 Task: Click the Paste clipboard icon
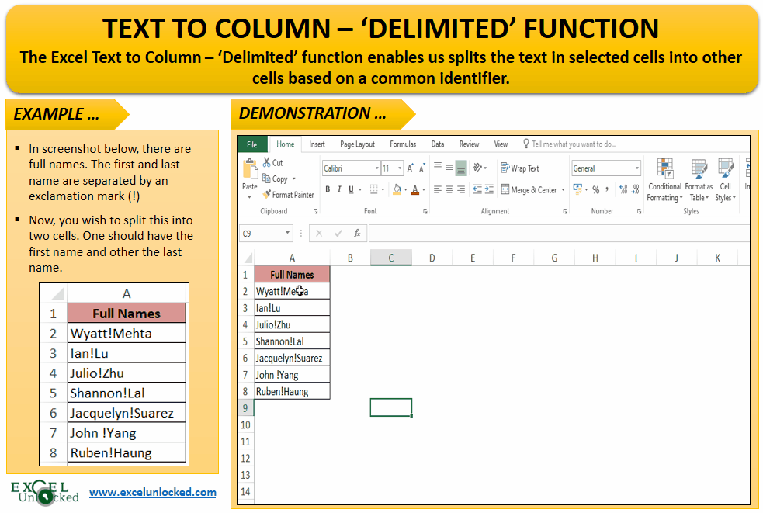[250, 169]
